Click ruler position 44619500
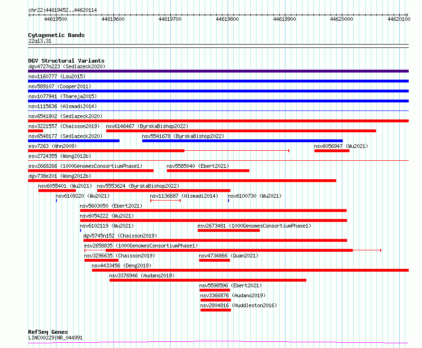This screenshot has height=348, width=422. pos(55,19)
